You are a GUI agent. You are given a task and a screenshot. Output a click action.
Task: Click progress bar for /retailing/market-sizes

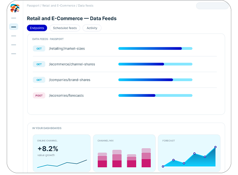(155, 48)
